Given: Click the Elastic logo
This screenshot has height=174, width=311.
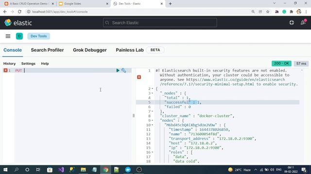Looking at the screenshot, I should (x=18, y=23).
